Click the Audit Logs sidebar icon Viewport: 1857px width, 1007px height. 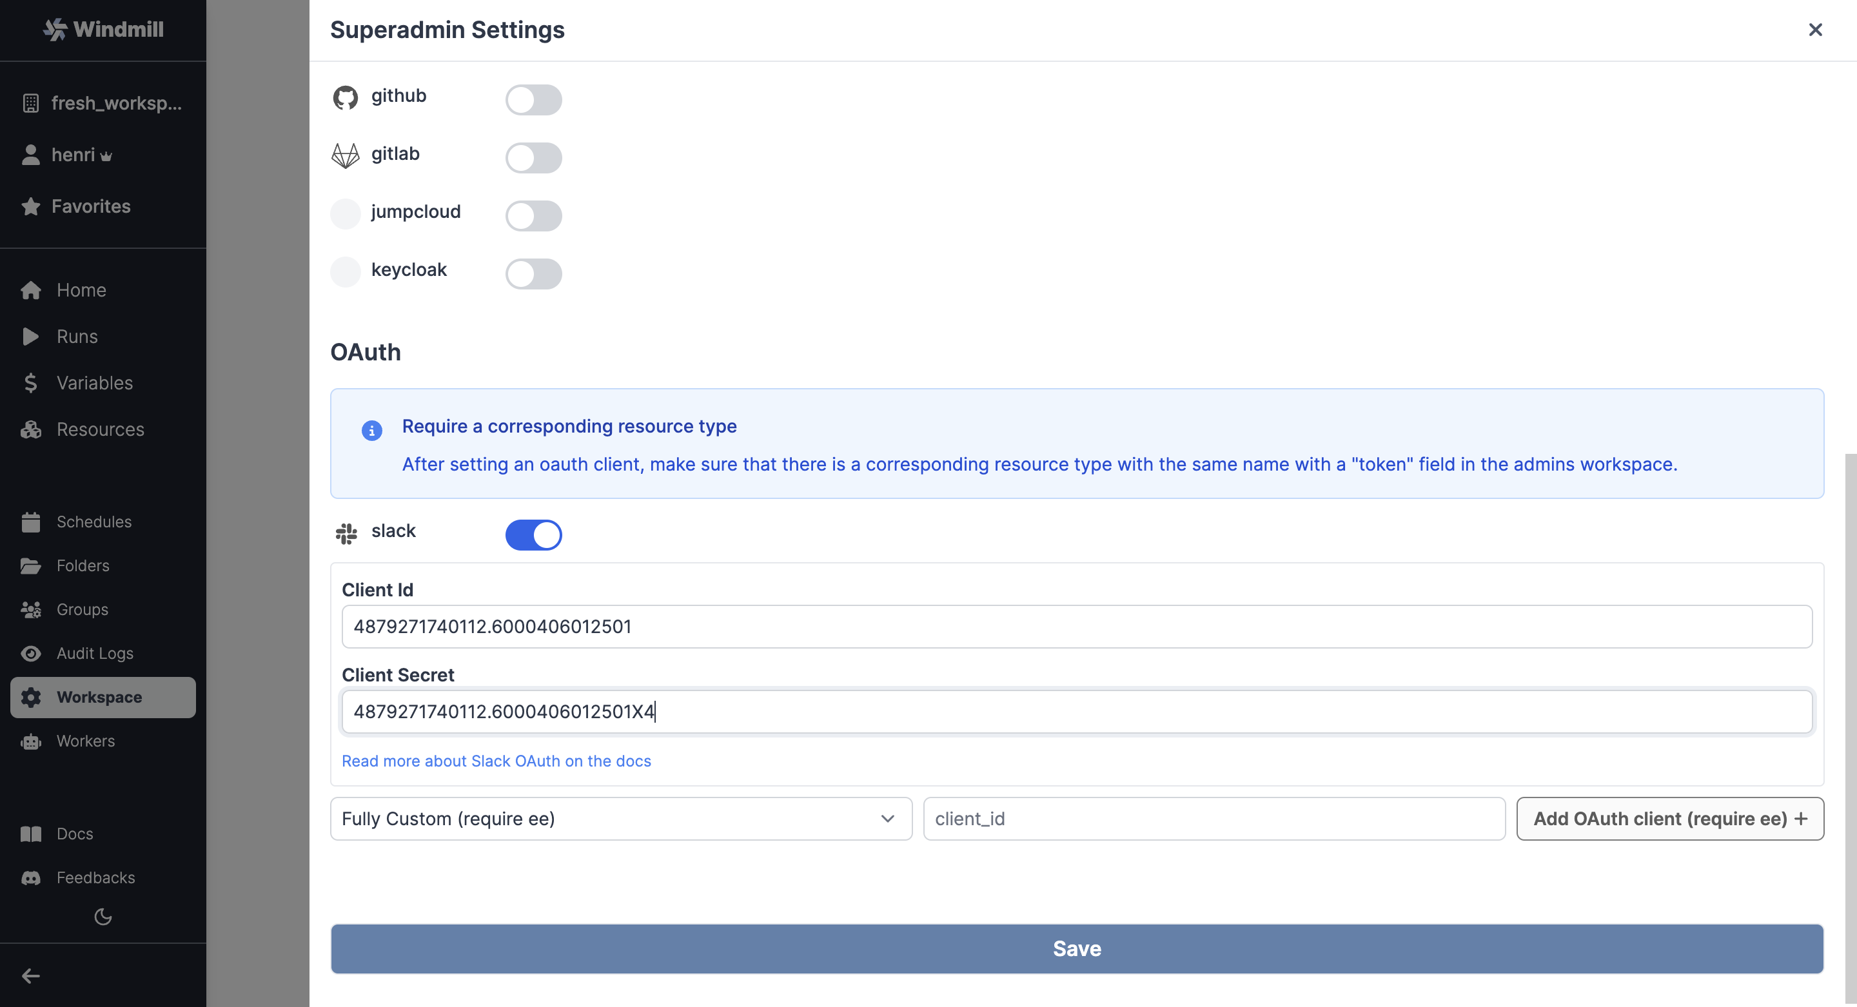coord(31,652)
